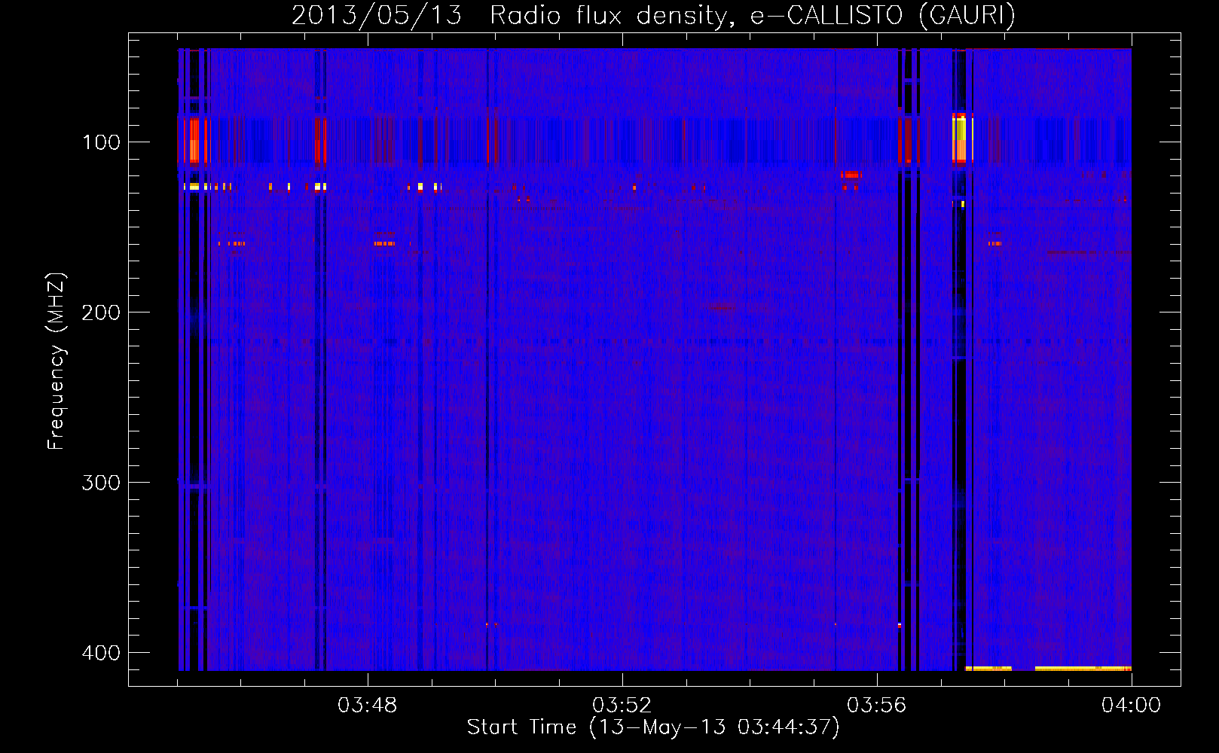Click the 'Start Time (13-May-13 03:44:37)' label

click(653, 727)
